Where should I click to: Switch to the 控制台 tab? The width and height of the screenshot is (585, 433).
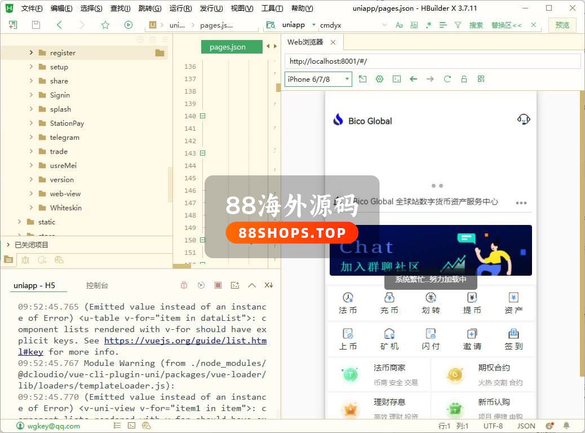click(97, 285)
